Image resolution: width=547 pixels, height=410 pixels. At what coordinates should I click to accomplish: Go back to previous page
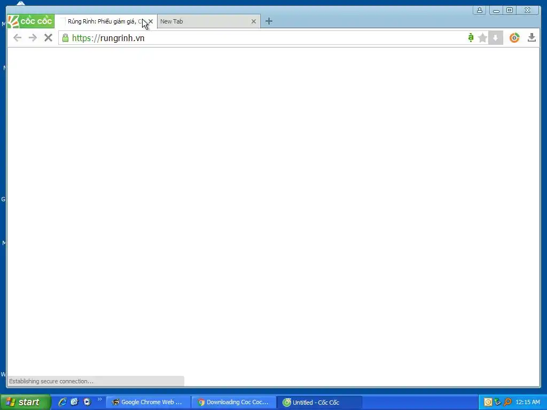point(17,38)
